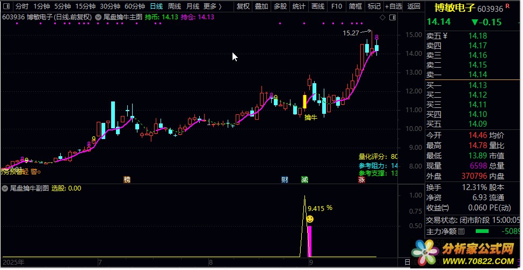
Task: Click the 卖四 price 14.17
Action: click(478, 45)
